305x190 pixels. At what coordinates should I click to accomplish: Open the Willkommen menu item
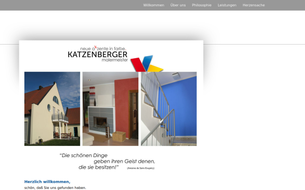pos(154,5)
